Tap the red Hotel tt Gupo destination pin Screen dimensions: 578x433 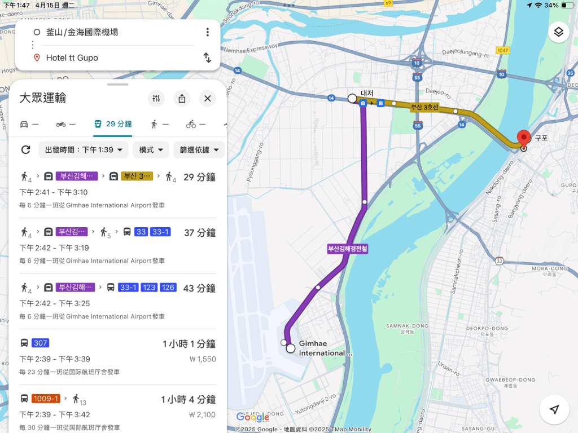524,139
